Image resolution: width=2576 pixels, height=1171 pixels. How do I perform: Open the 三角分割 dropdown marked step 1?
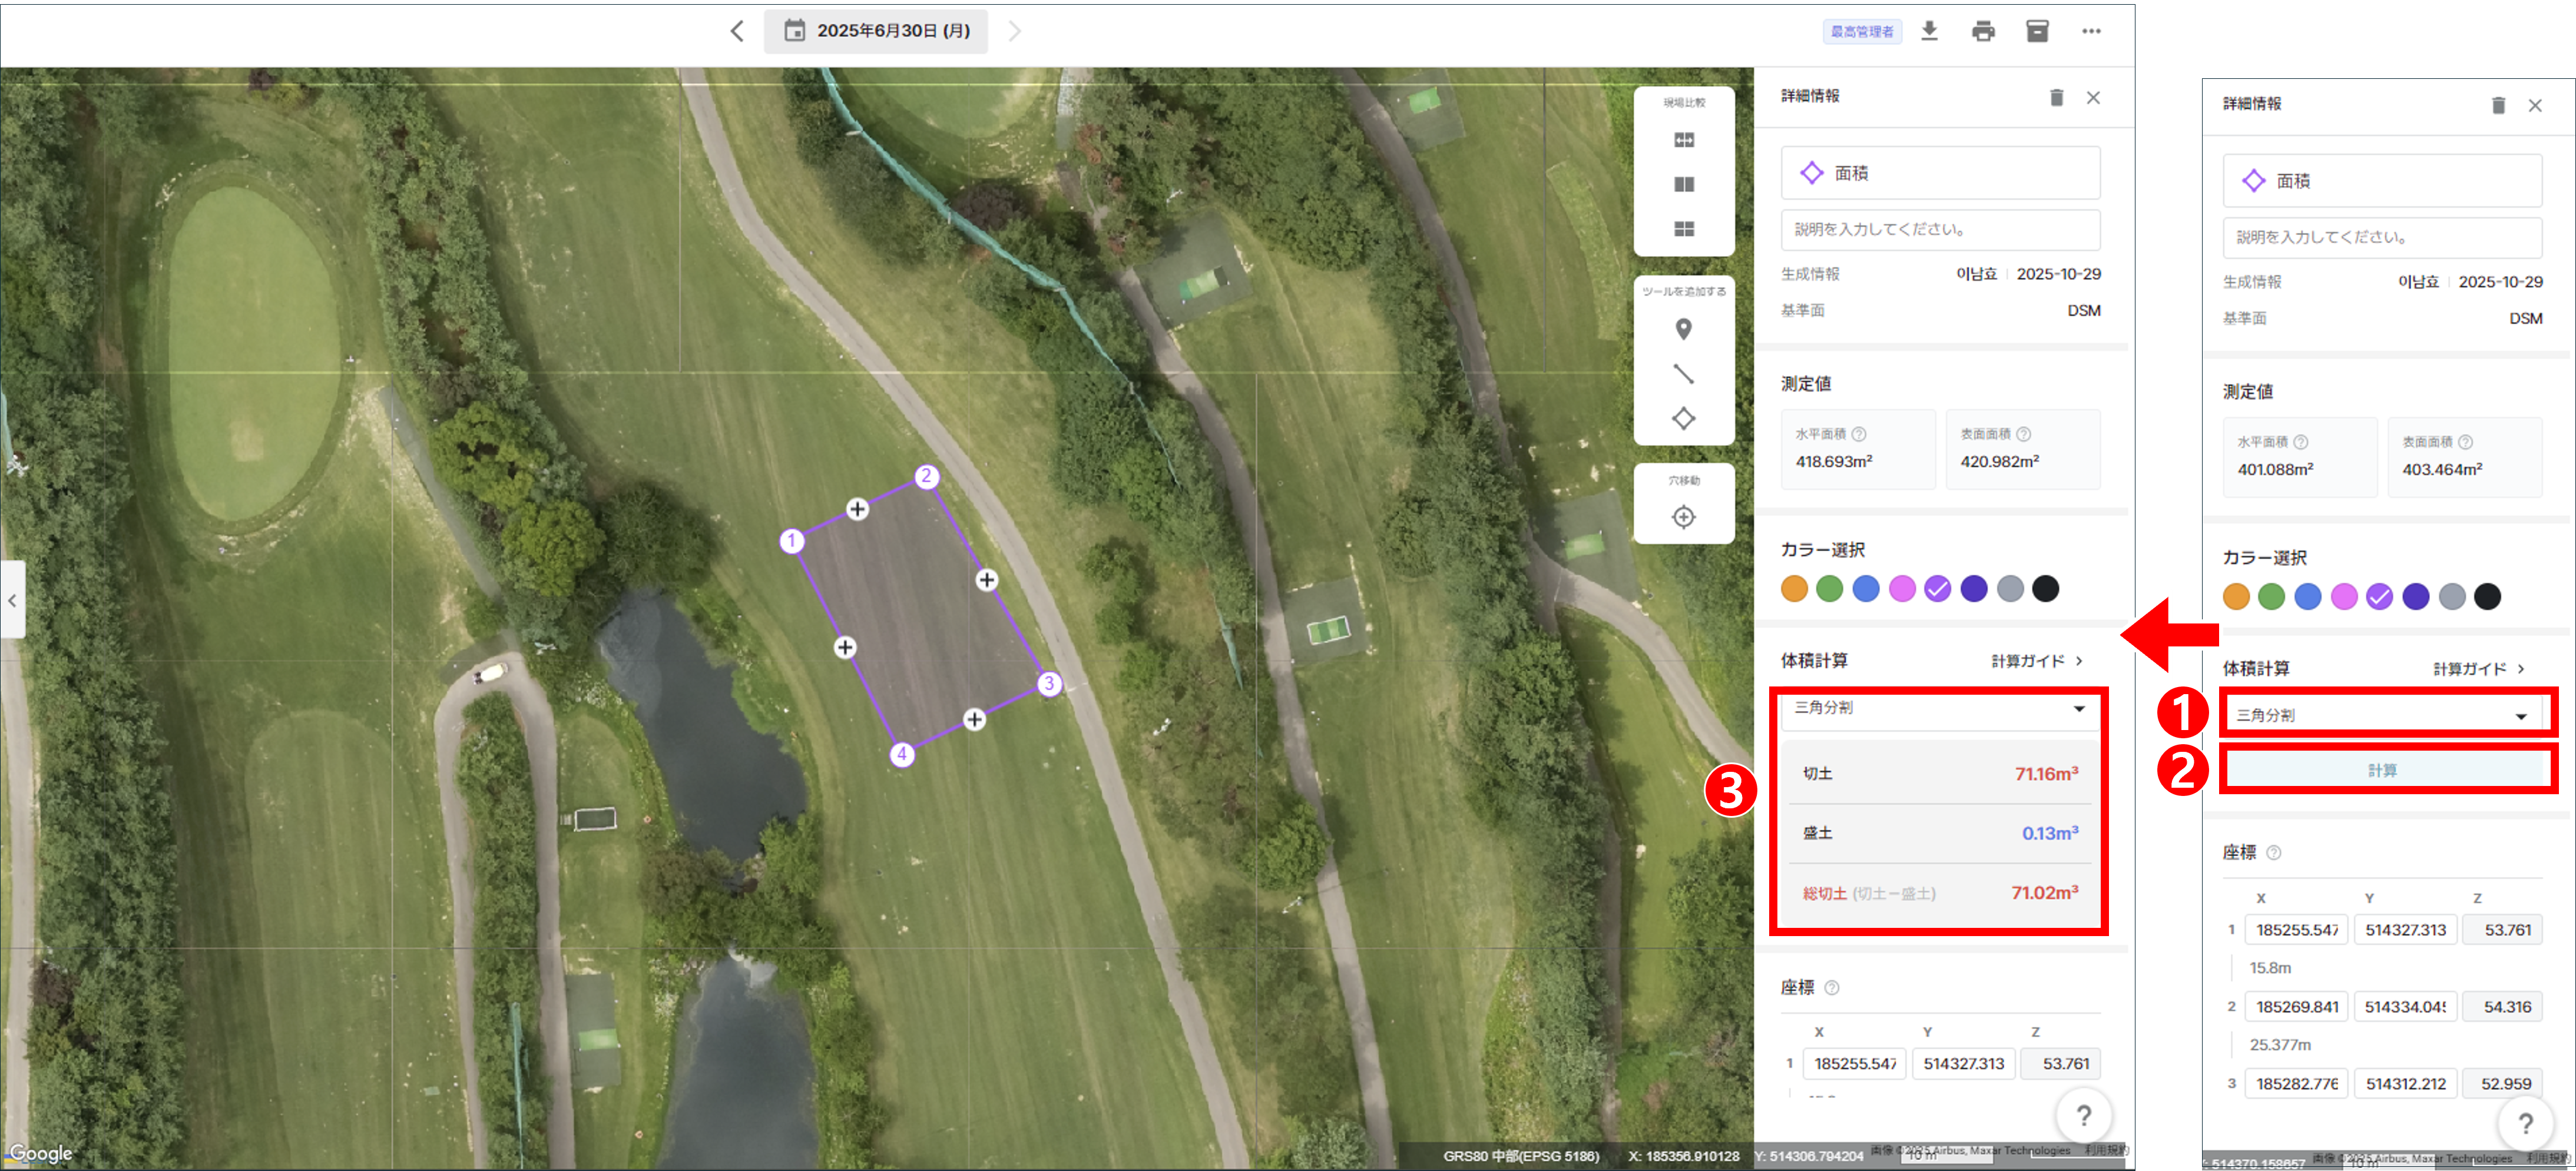(2381, 715)
